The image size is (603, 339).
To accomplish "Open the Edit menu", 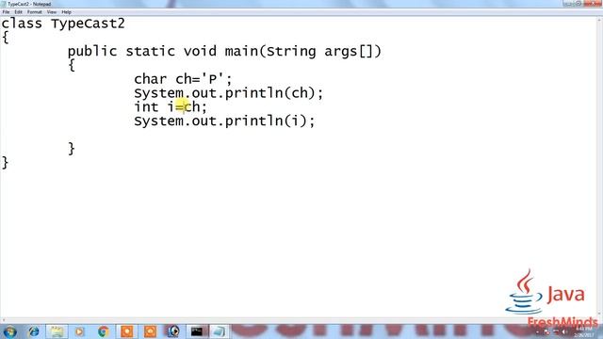I will coord(18,12).
